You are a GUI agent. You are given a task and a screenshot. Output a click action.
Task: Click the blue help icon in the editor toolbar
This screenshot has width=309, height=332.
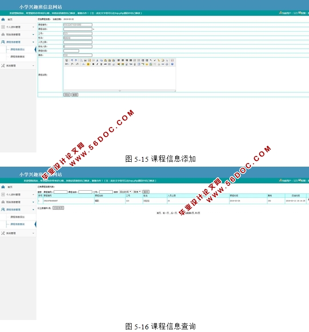point(173,64)
